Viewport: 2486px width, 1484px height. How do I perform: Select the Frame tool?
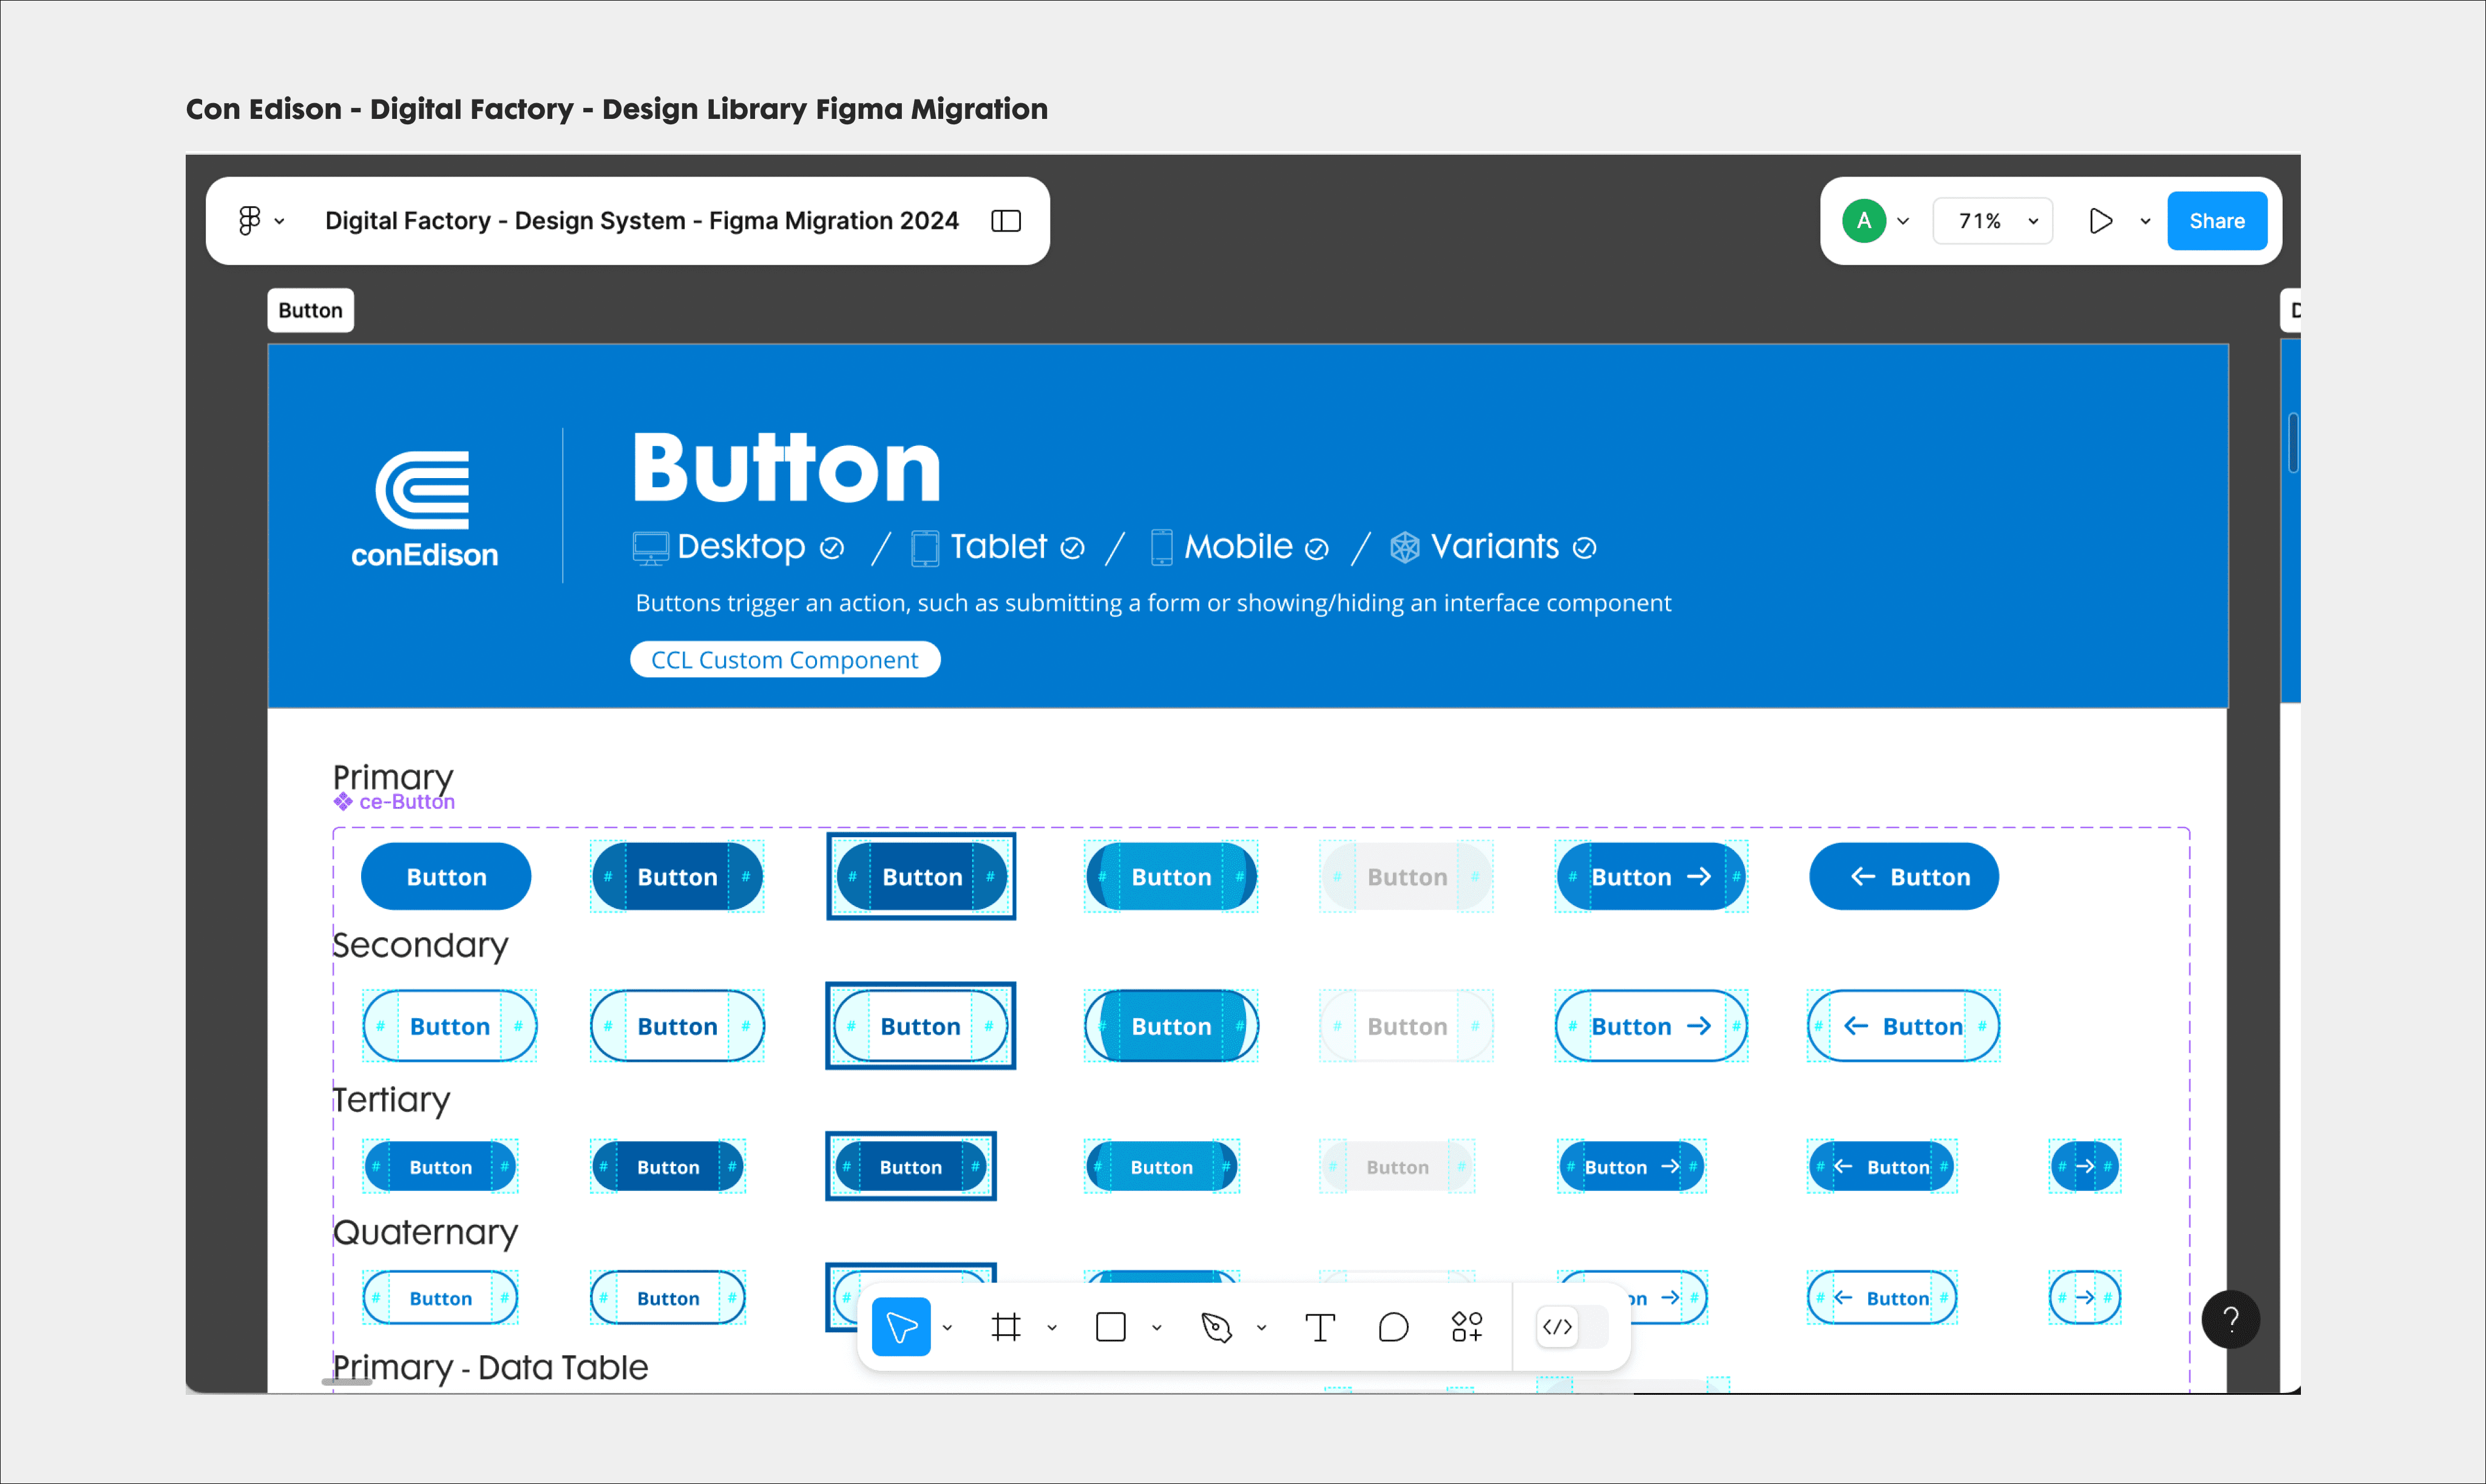1006,1327
